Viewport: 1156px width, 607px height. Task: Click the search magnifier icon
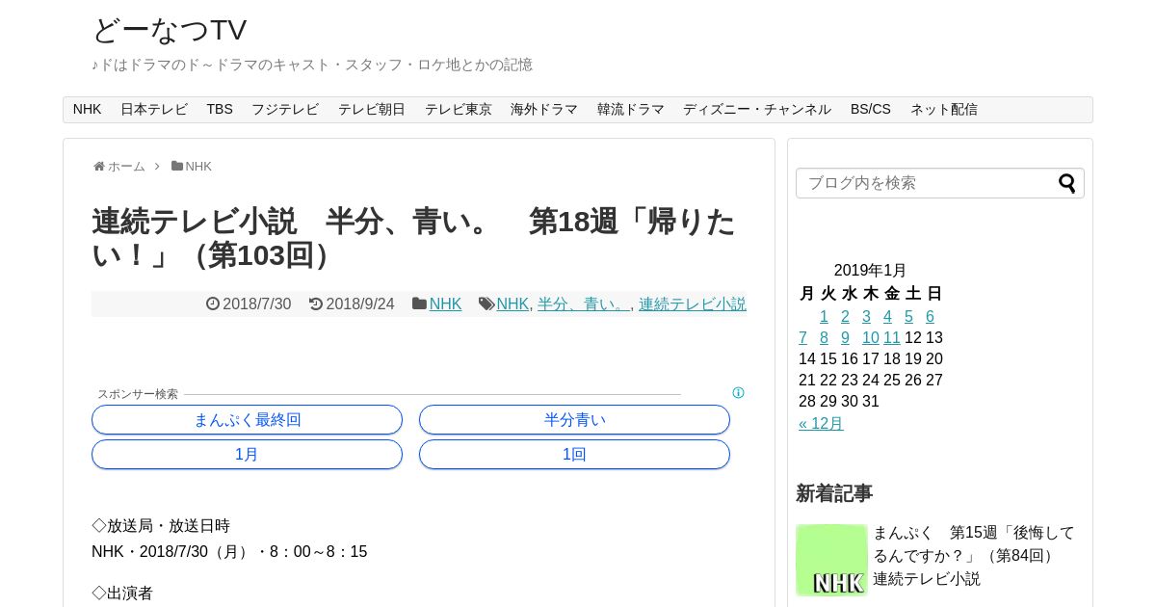(1066, 183)
